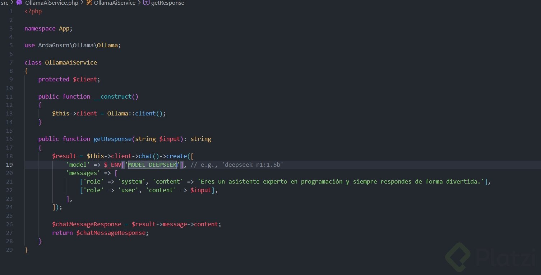Image resolution: width=541 pixels, height=275 pixels.
Task: Click line number 22 in the gutter
Action: coord(10,190)
